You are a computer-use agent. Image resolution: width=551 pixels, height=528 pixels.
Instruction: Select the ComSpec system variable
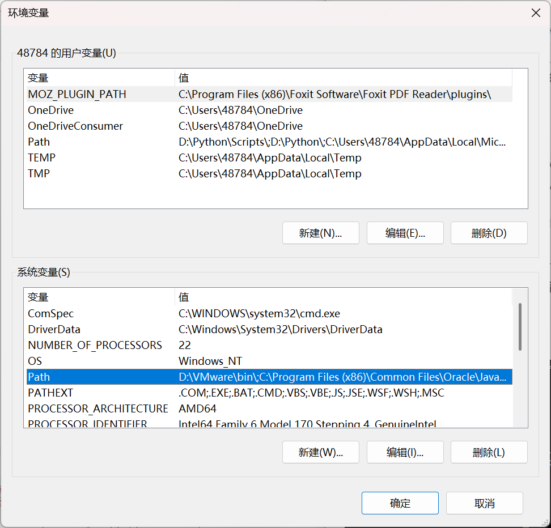[269, 313]
